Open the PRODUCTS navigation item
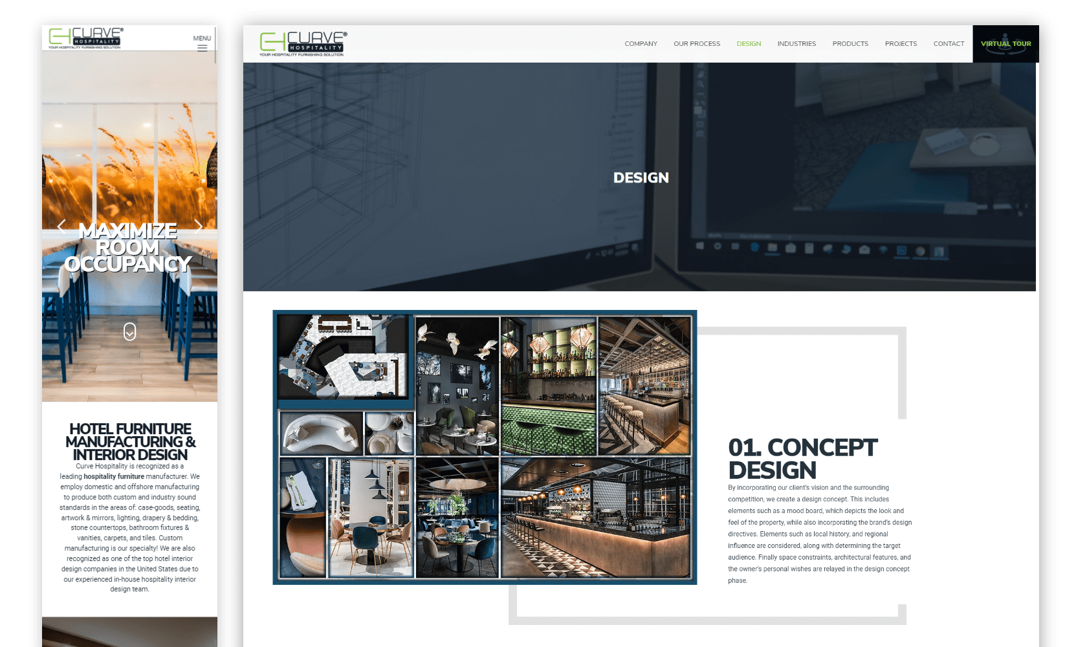The height and width of the screenshot is (647, 1087). point(850,44)
